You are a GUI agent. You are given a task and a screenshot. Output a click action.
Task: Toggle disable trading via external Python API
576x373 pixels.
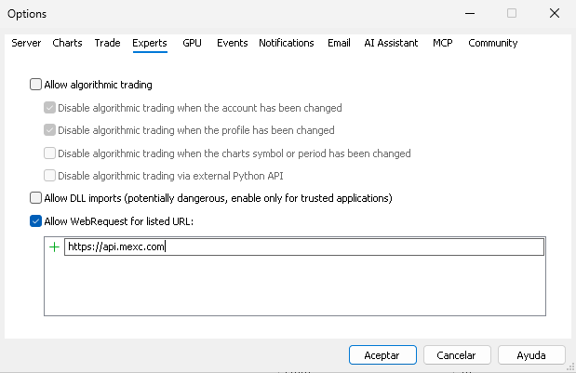pyautogui.click(x=49, y=176)
